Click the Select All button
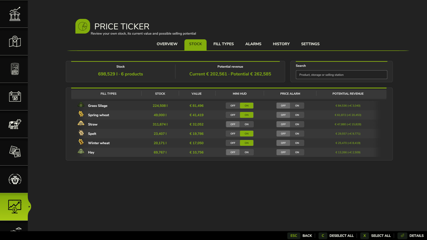The image size is (427, 240). coord(376,235)
